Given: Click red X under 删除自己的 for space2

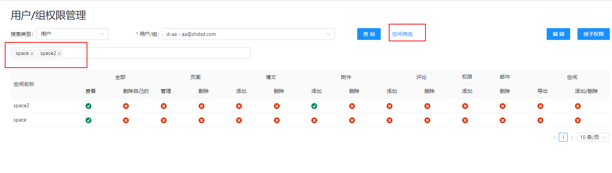Looking at the screenshot, I should (126, 106).
